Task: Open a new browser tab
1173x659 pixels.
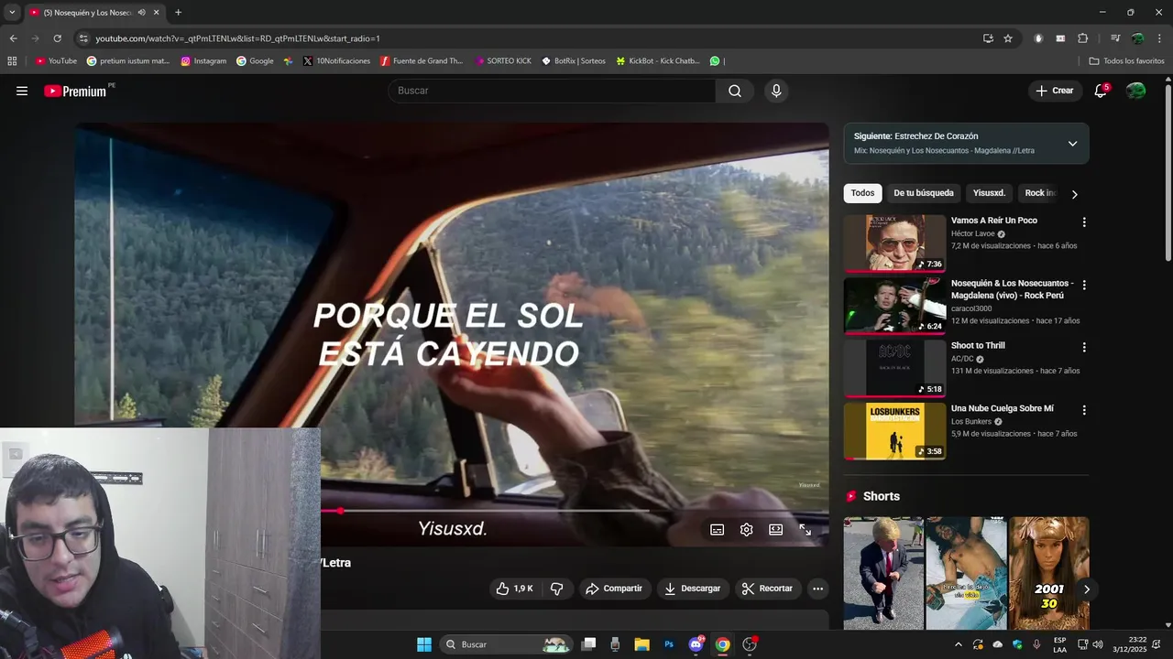Action: (x=178, y=13)
